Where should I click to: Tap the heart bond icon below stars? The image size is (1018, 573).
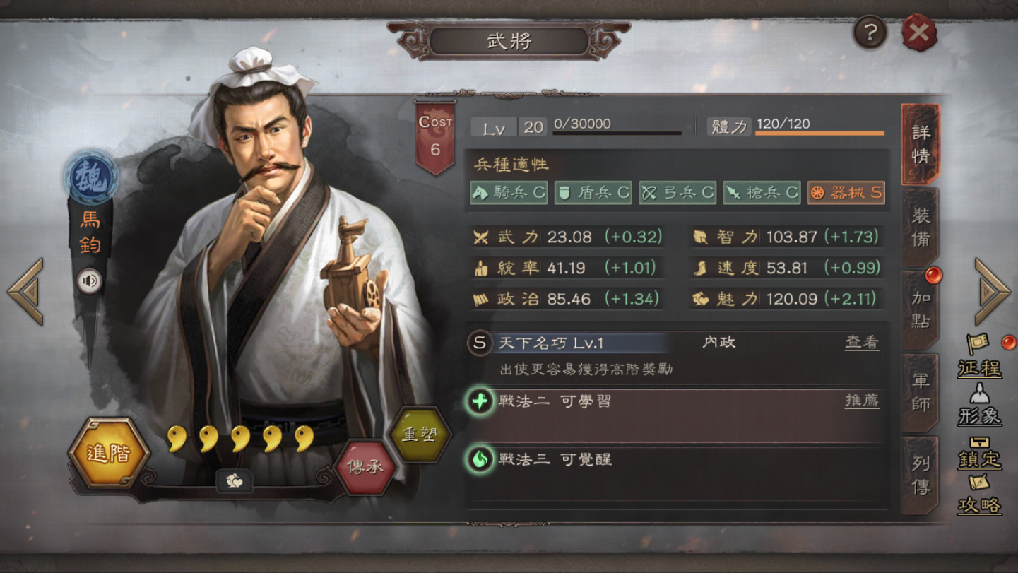235,481
